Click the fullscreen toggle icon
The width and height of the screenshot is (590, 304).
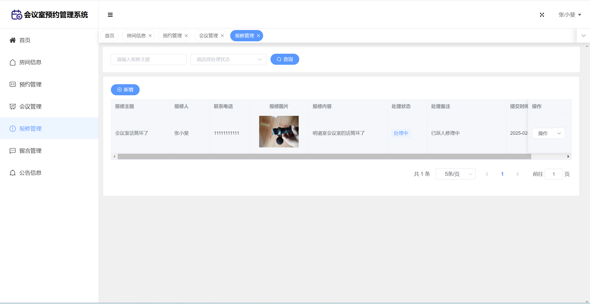click(542, 15)
